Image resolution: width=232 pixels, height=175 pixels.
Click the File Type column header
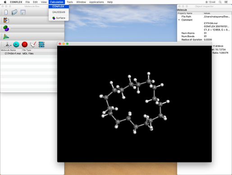(27, 50)
